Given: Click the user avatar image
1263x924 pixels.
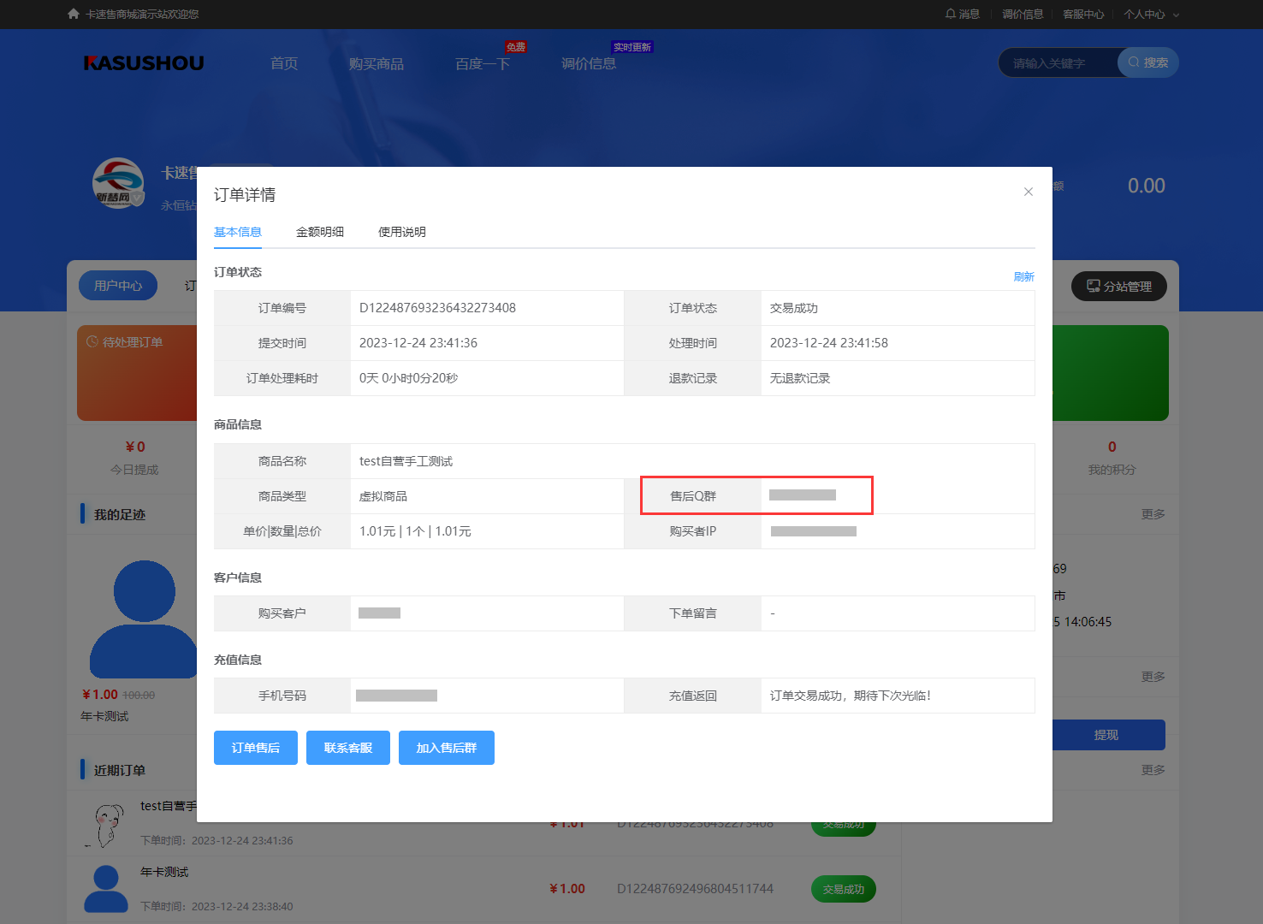Looking at the screenshot, I should coord(118,182).
